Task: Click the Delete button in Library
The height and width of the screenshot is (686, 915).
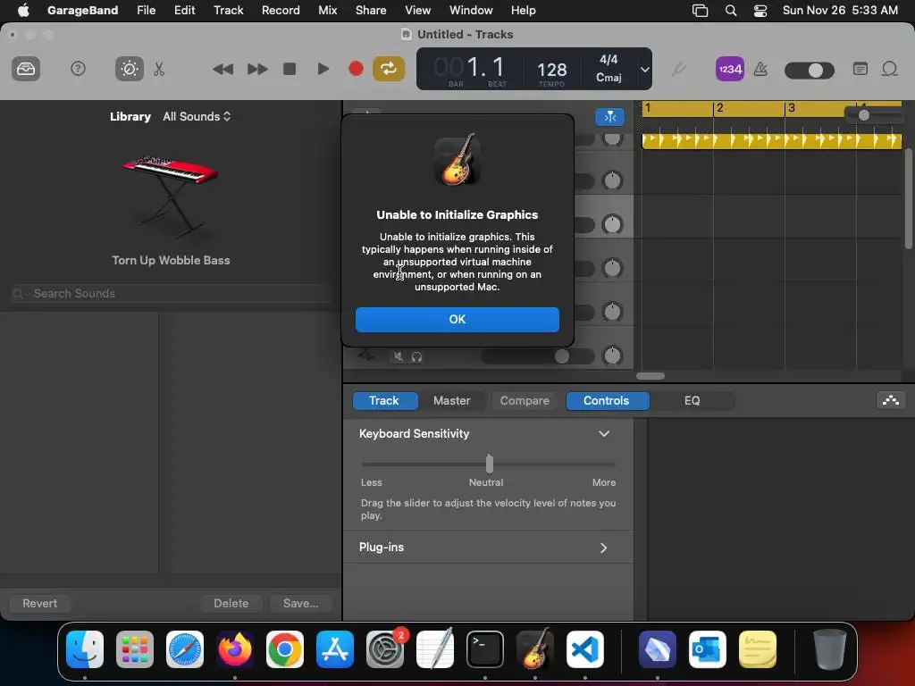Action: pos(231,603)
